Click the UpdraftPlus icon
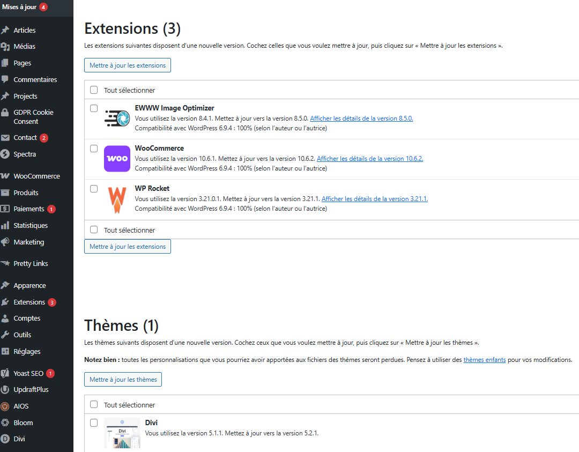The width and height of the screenshot is (579, 452). point(5,390)
